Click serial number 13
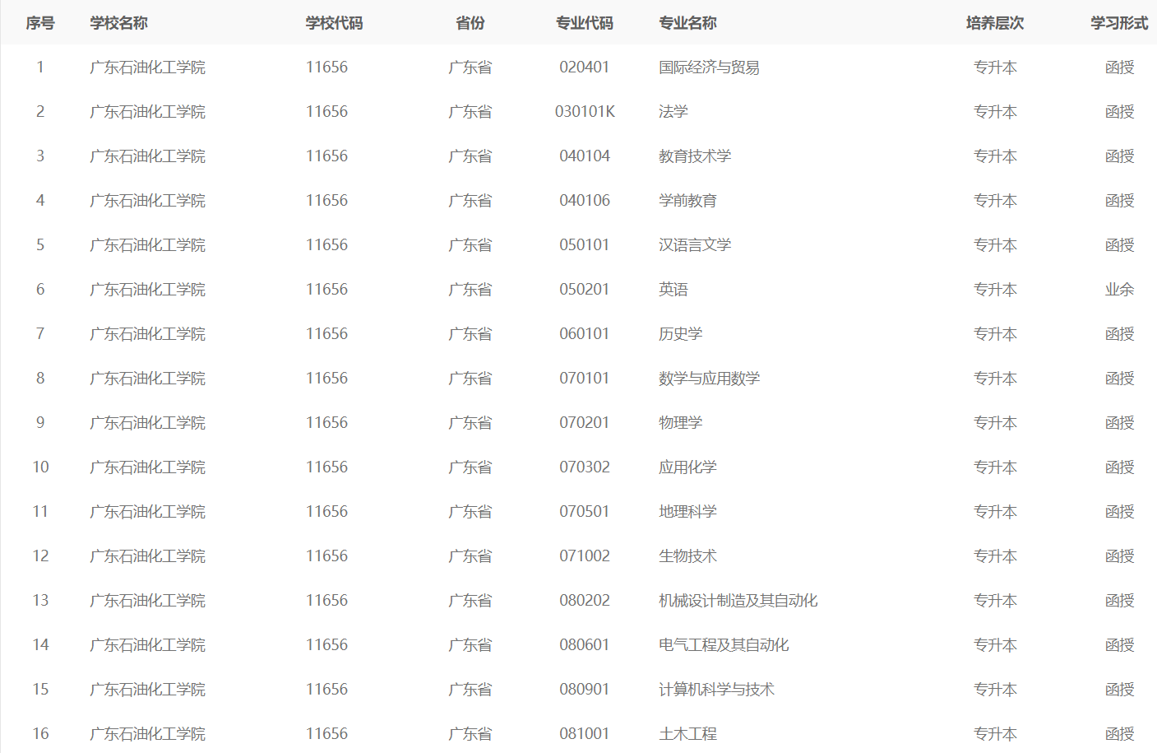 click(x=40, y=601)
